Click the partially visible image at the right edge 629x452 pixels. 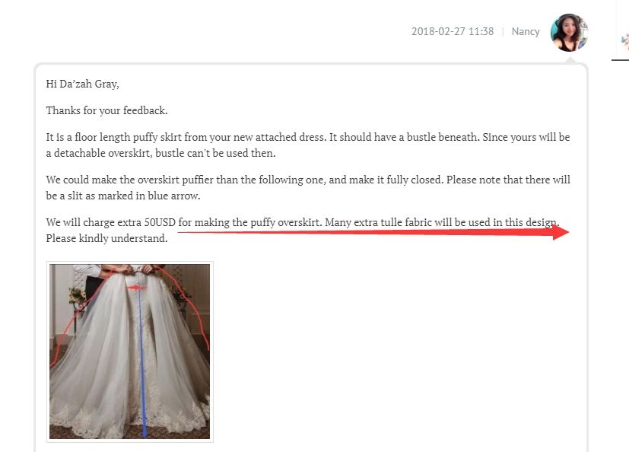[624, 40]
